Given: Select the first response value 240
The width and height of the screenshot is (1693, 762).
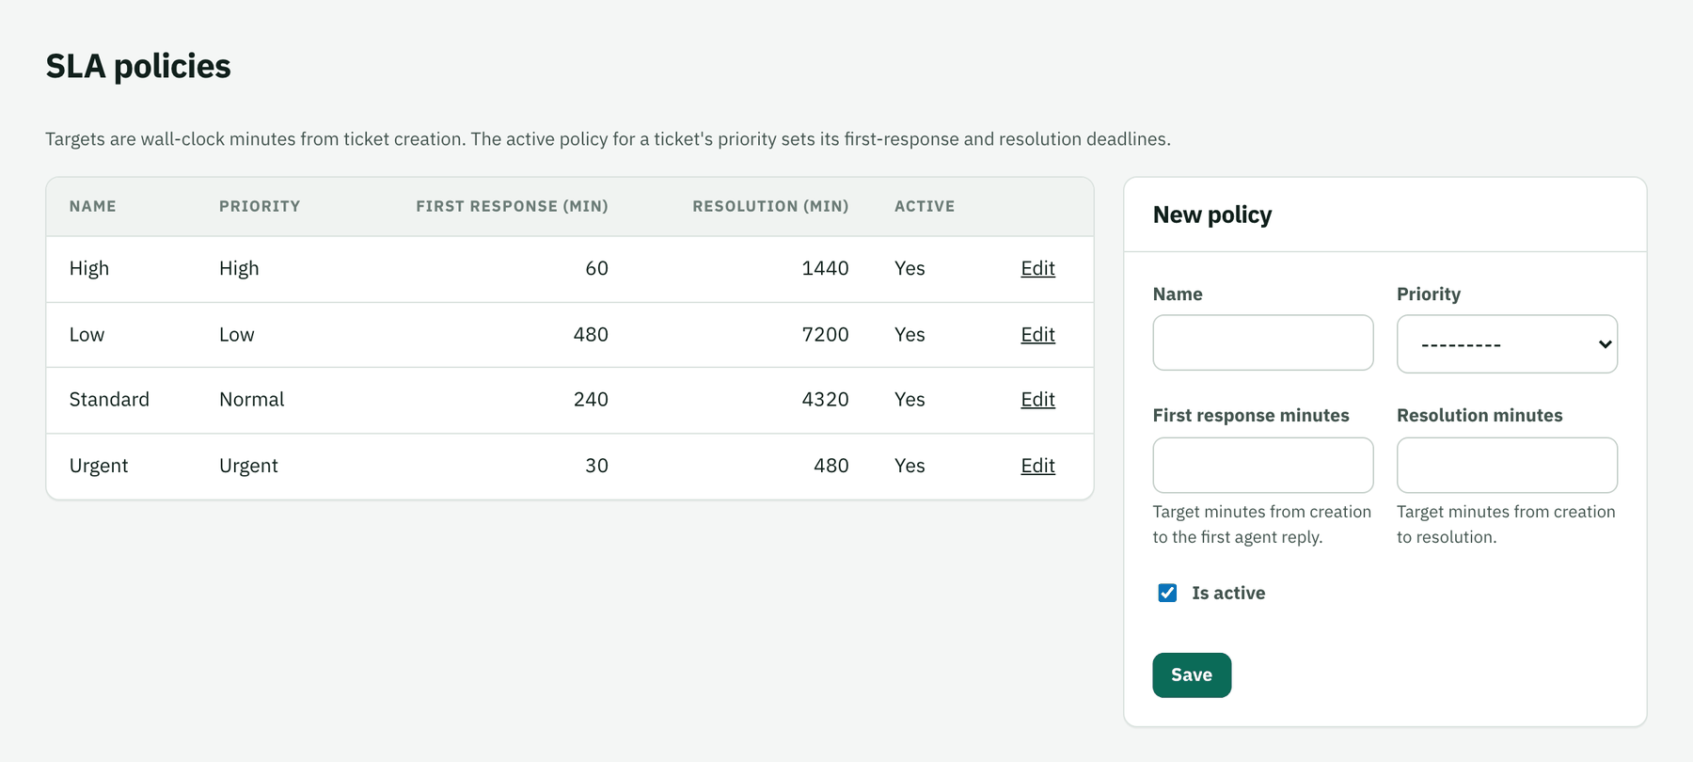Looking at the screenshot, I should point(591,399).
